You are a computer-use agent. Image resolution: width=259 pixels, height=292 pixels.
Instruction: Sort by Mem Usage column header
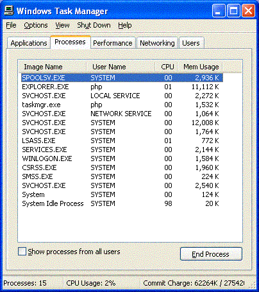pos(200,67)
